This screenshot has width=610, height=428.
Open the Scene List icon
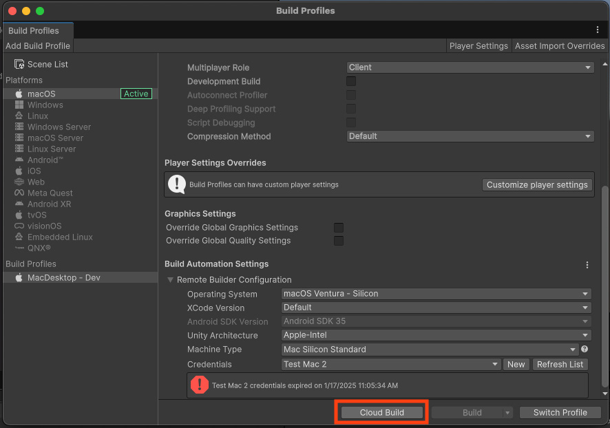19,64
